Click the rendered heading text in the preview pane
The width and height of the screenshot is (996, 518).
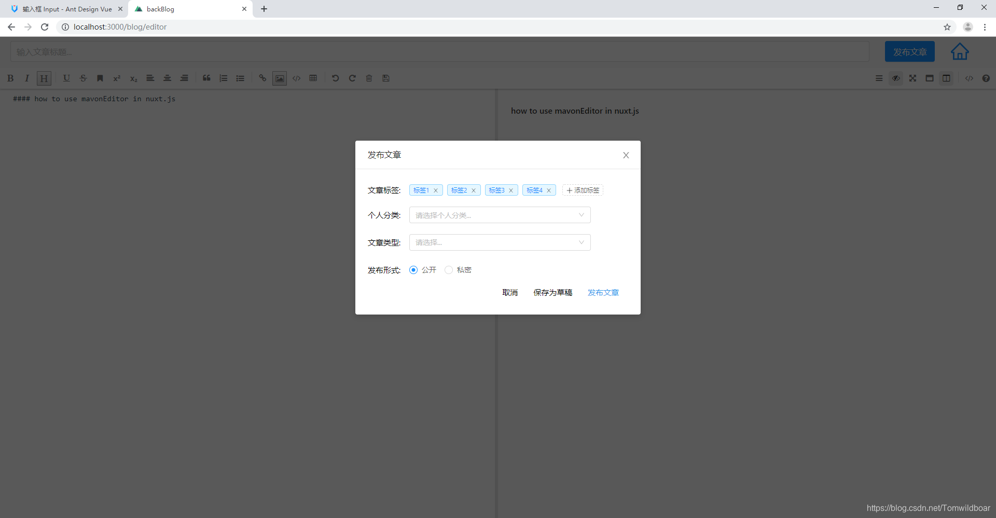pyautogui.click(x=575, y=111)
